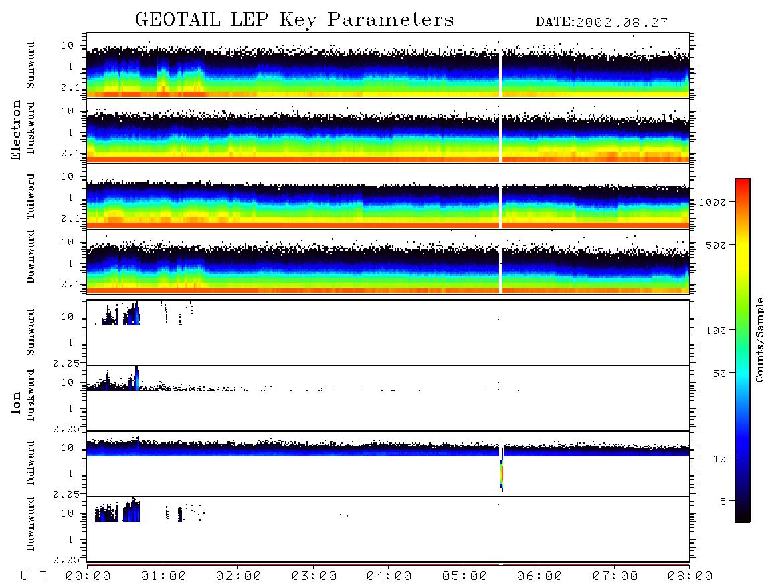This screenshot has height=588, width=764.
Task: Click the '01:00' time tick label
Action: coord(164,576)
